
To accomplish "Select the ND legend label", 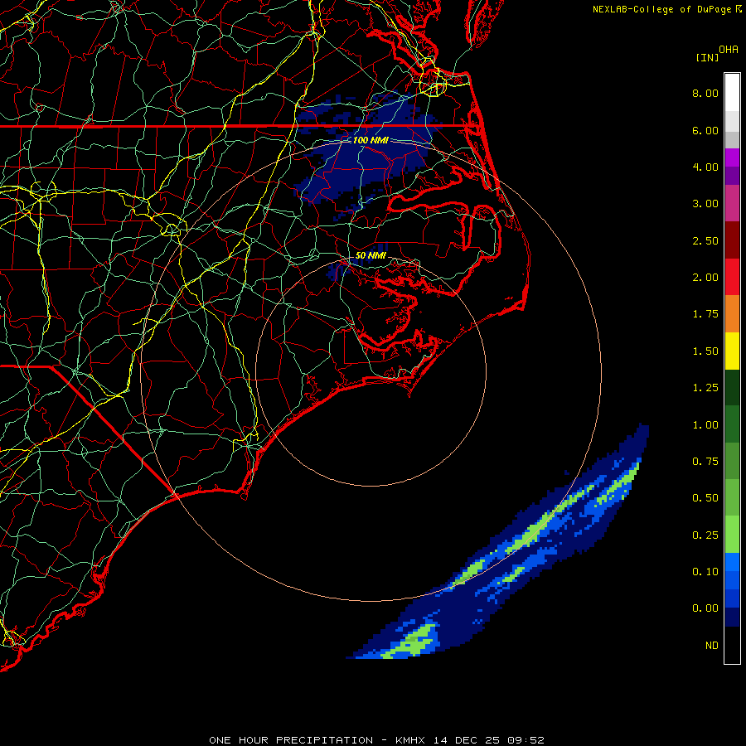I will (712, 646).
